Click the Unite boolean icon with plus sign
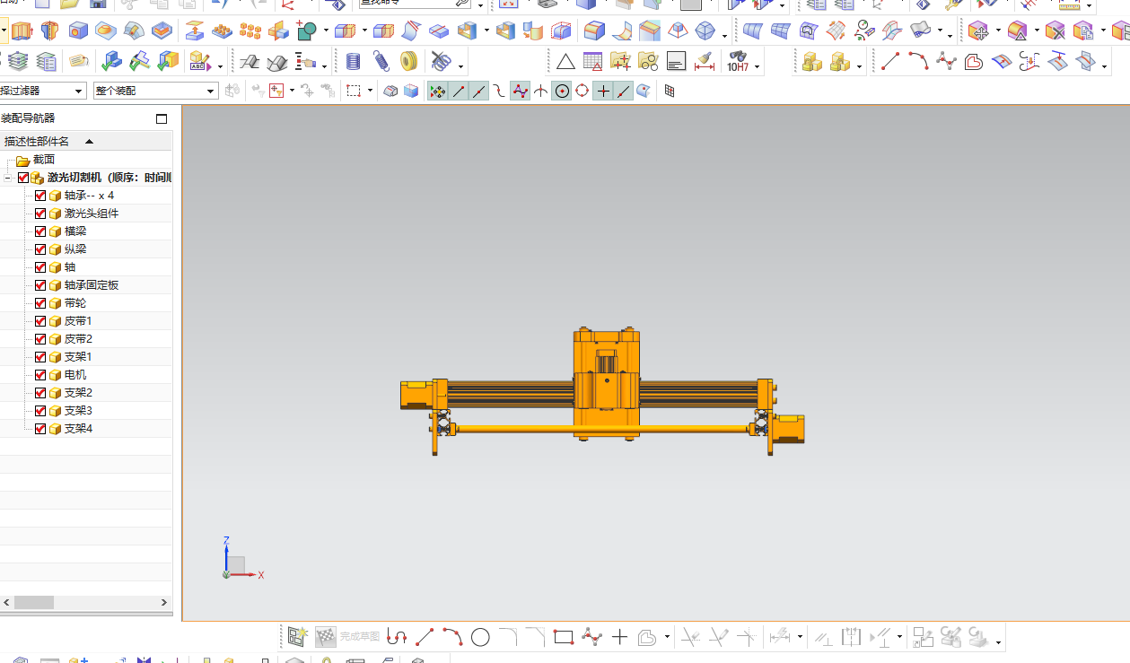This screenshot has width=1130, height=663. [x=306, y=32]
